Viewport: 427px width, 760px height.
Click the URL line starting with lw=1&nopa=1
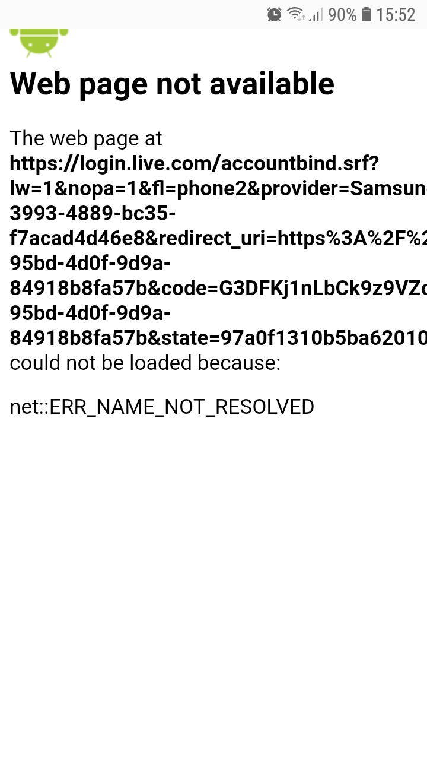(x=218, y=188)
